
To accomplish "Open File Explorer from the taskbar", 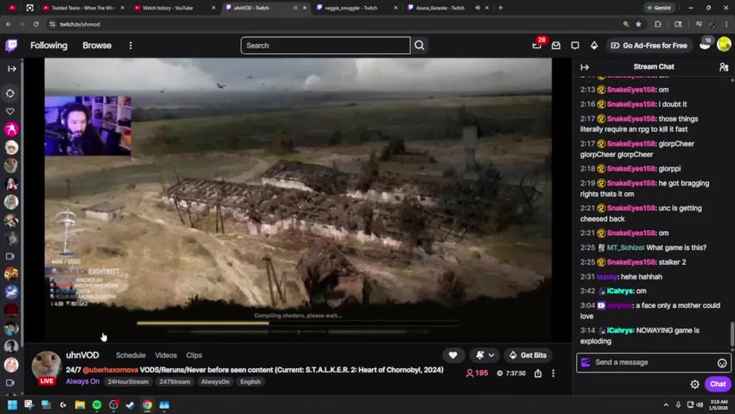I will coord(80,405).
